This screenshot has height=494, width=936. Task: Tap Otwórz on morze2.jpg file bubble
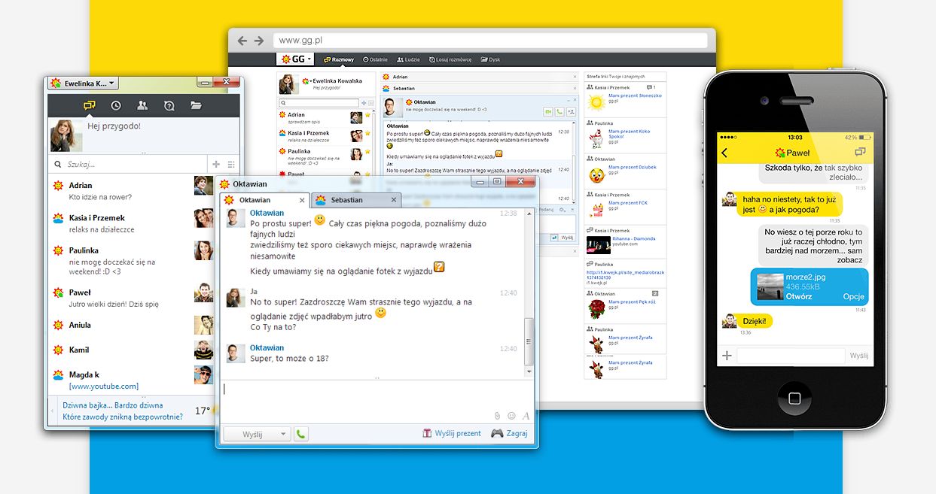[x=798, y=296]
